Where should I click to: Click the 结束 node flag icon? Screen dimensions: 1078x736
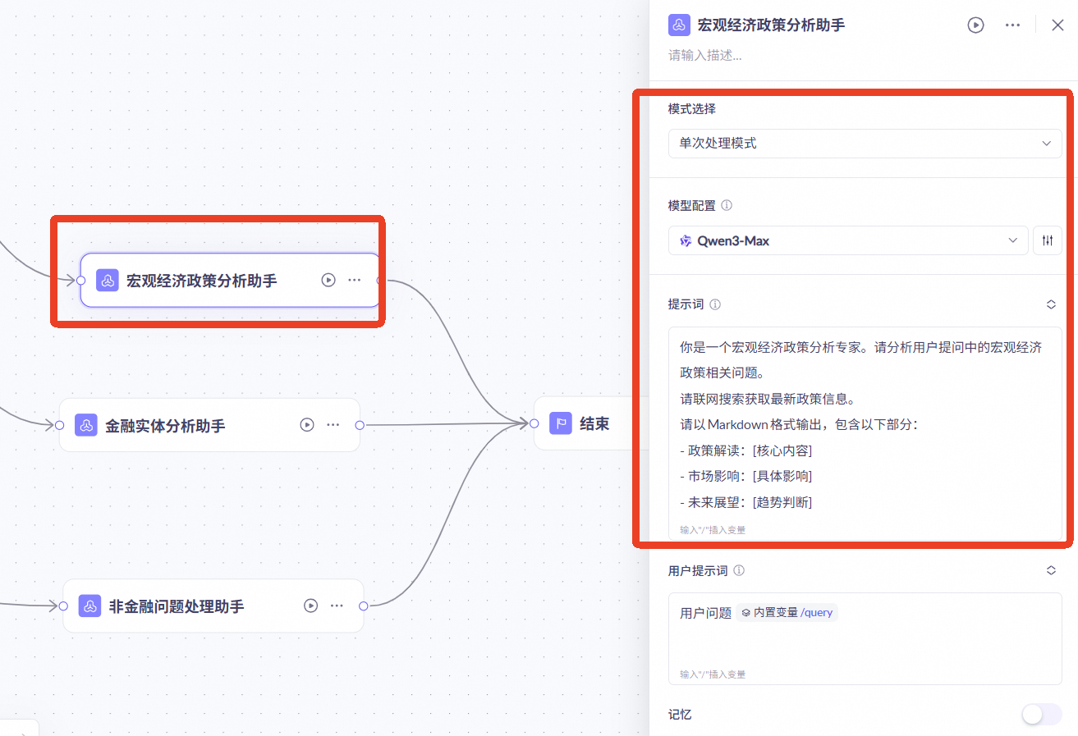click(561, 423)
